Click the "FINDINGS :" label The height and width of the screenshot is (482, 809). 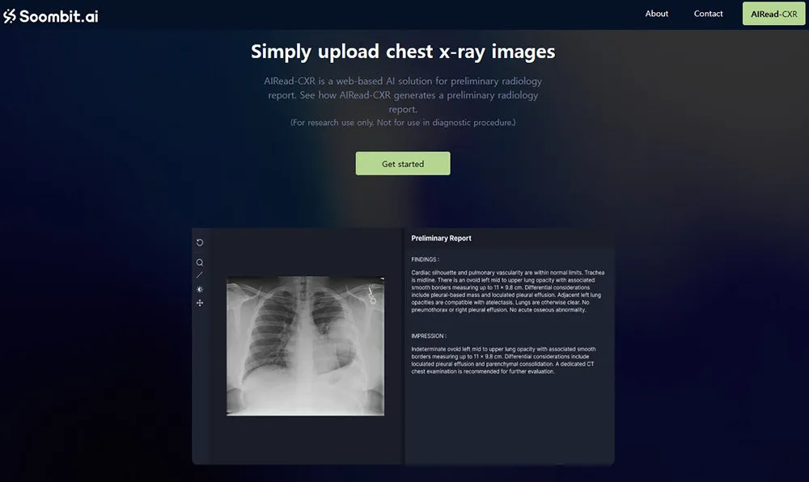coord(426,259)
